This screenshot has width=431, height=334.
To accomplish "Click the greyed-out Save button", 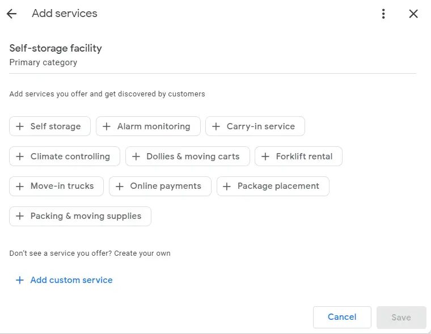I will tap(401, 317).
